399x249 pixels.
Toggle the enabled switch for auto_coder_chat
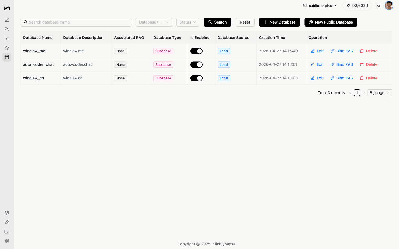(x=196, y=64)
